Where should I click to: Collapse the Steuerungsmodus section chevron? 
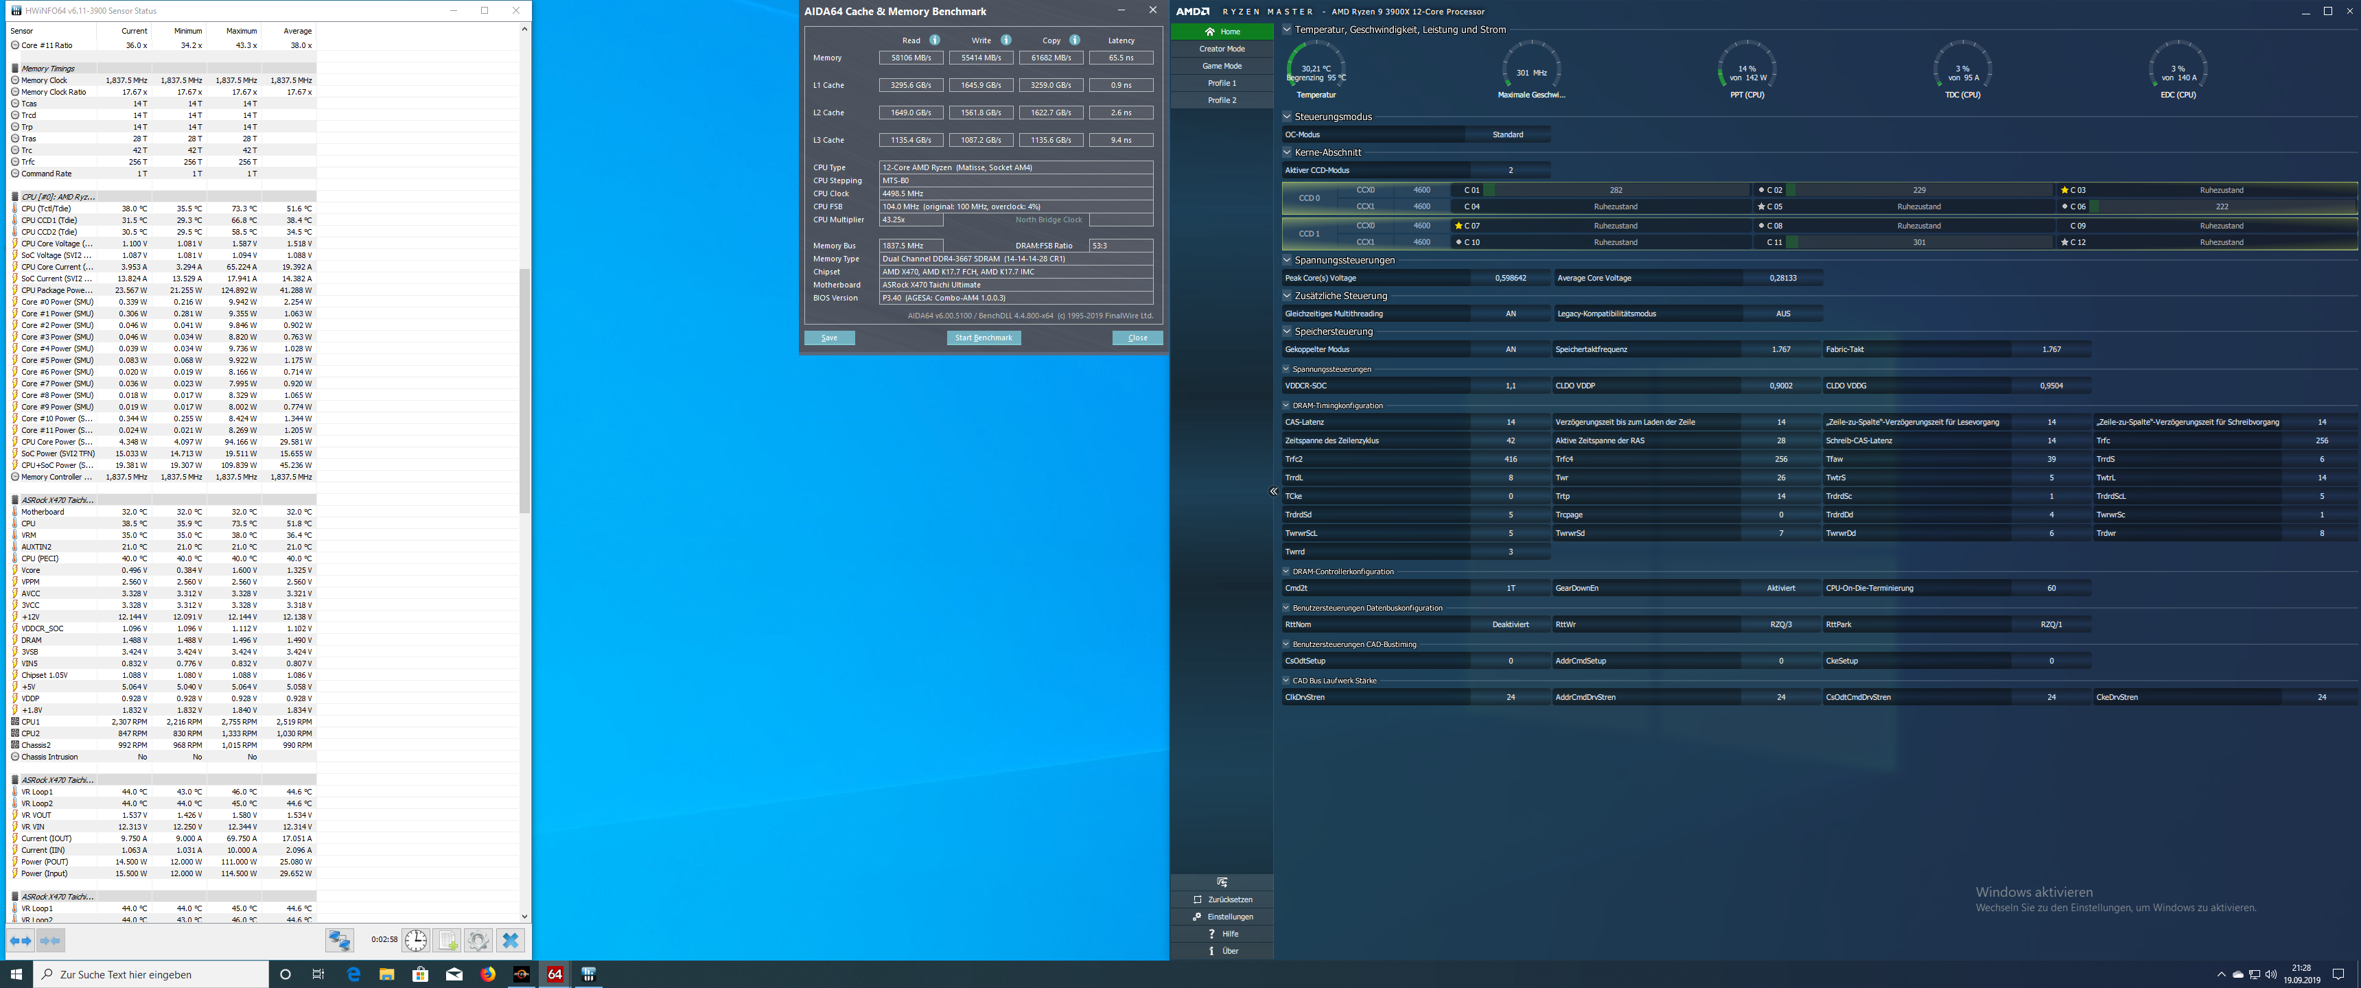1287,117
